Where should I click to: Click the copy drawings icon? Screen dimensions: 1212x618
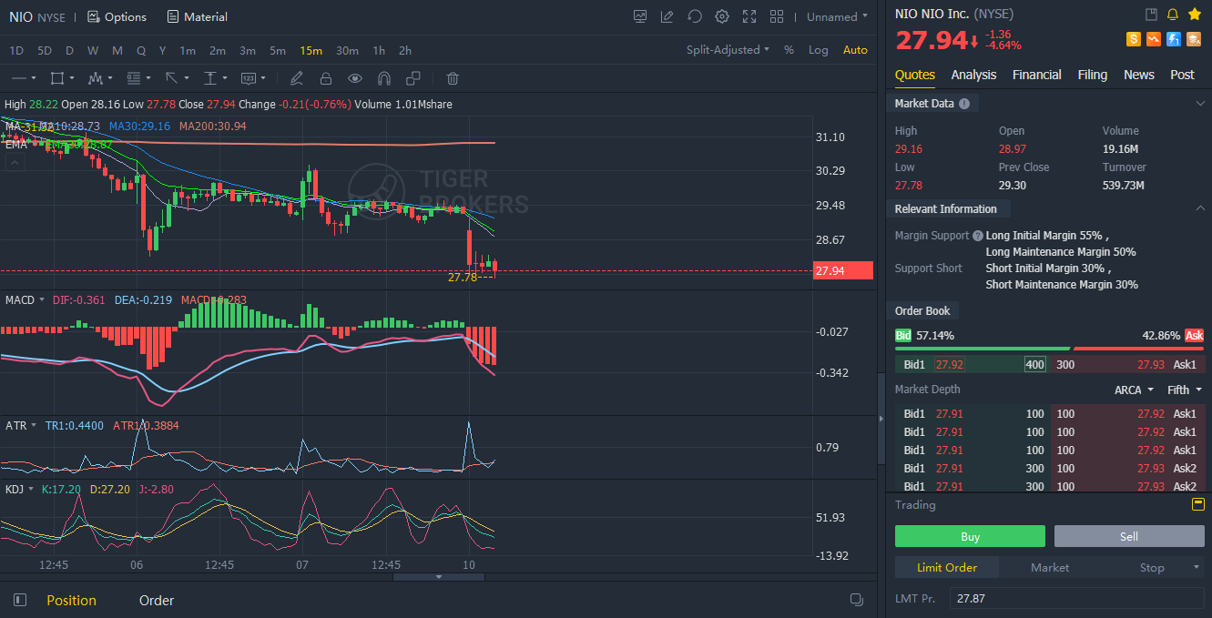413,78
